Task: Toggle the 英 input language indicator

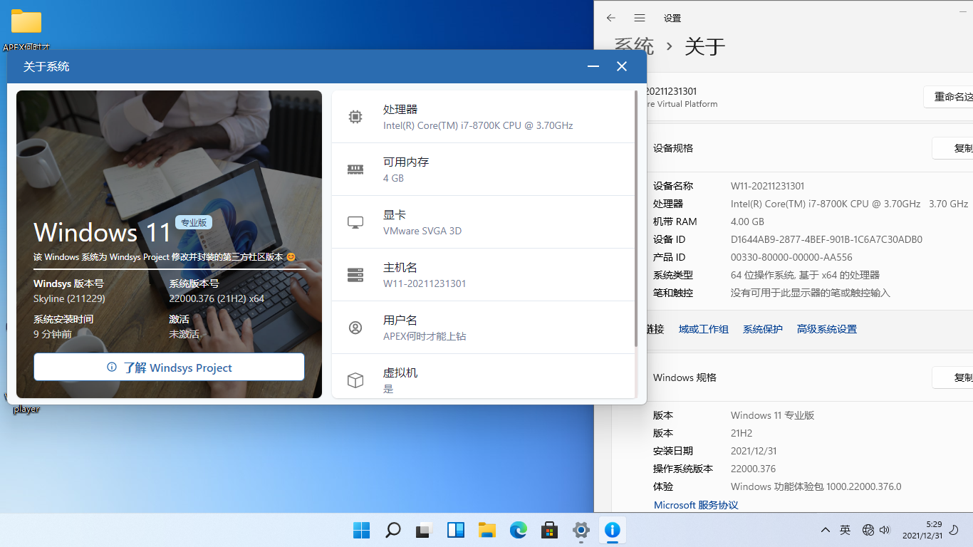Action: (845, 530)
